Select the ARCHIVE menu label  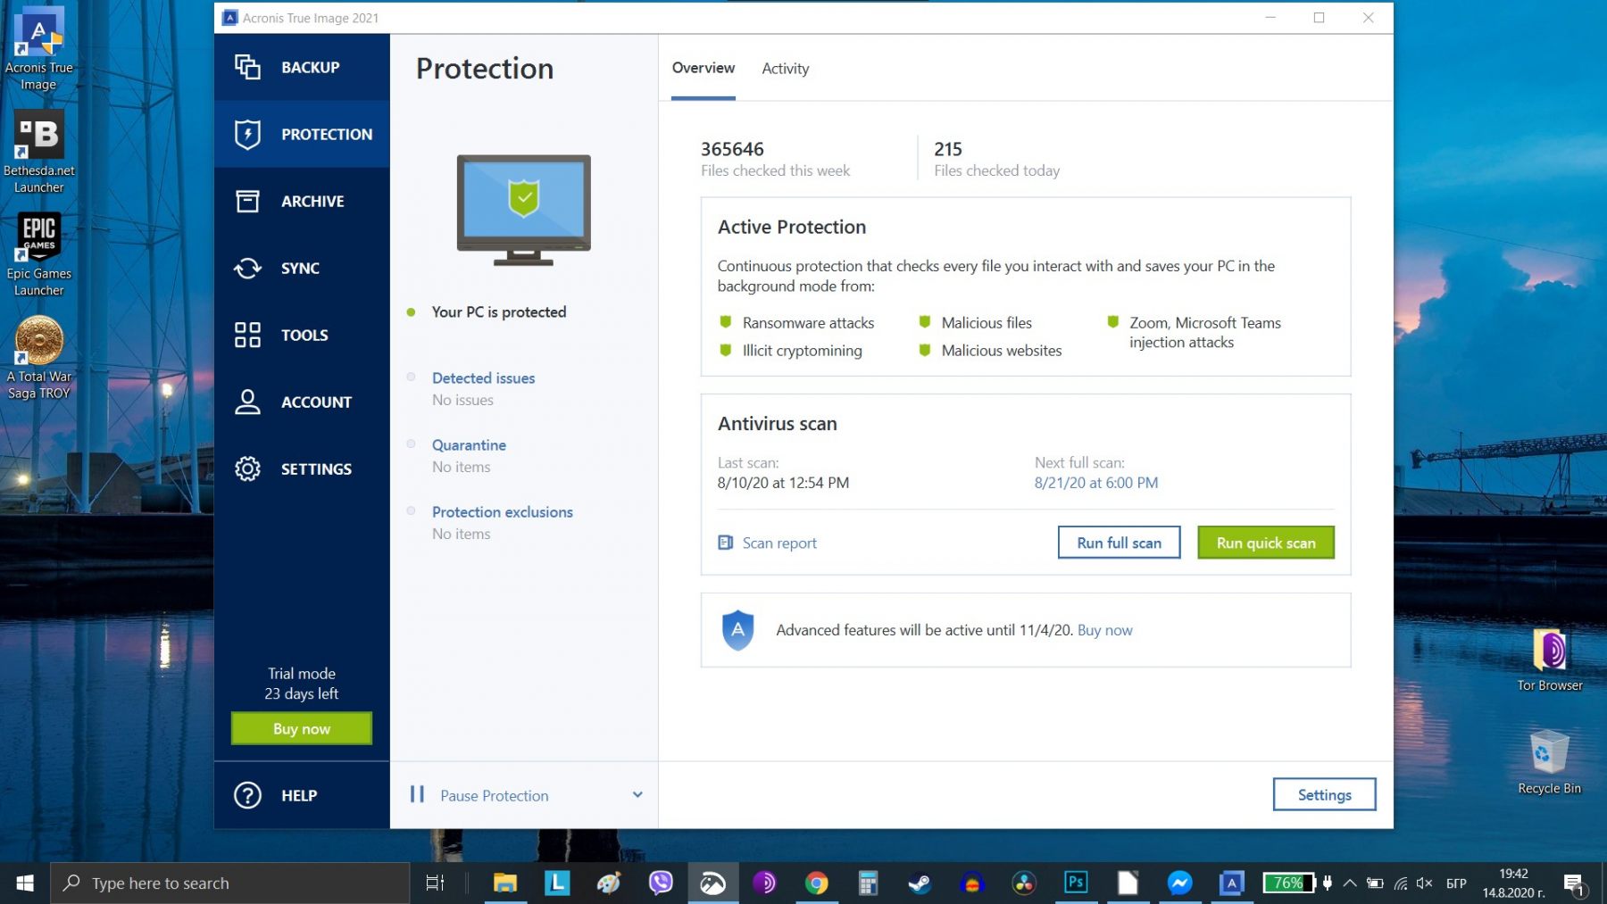(x=312, y=201)
